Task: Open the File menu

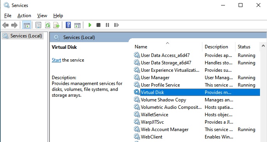Action: [x=8, y=16]
